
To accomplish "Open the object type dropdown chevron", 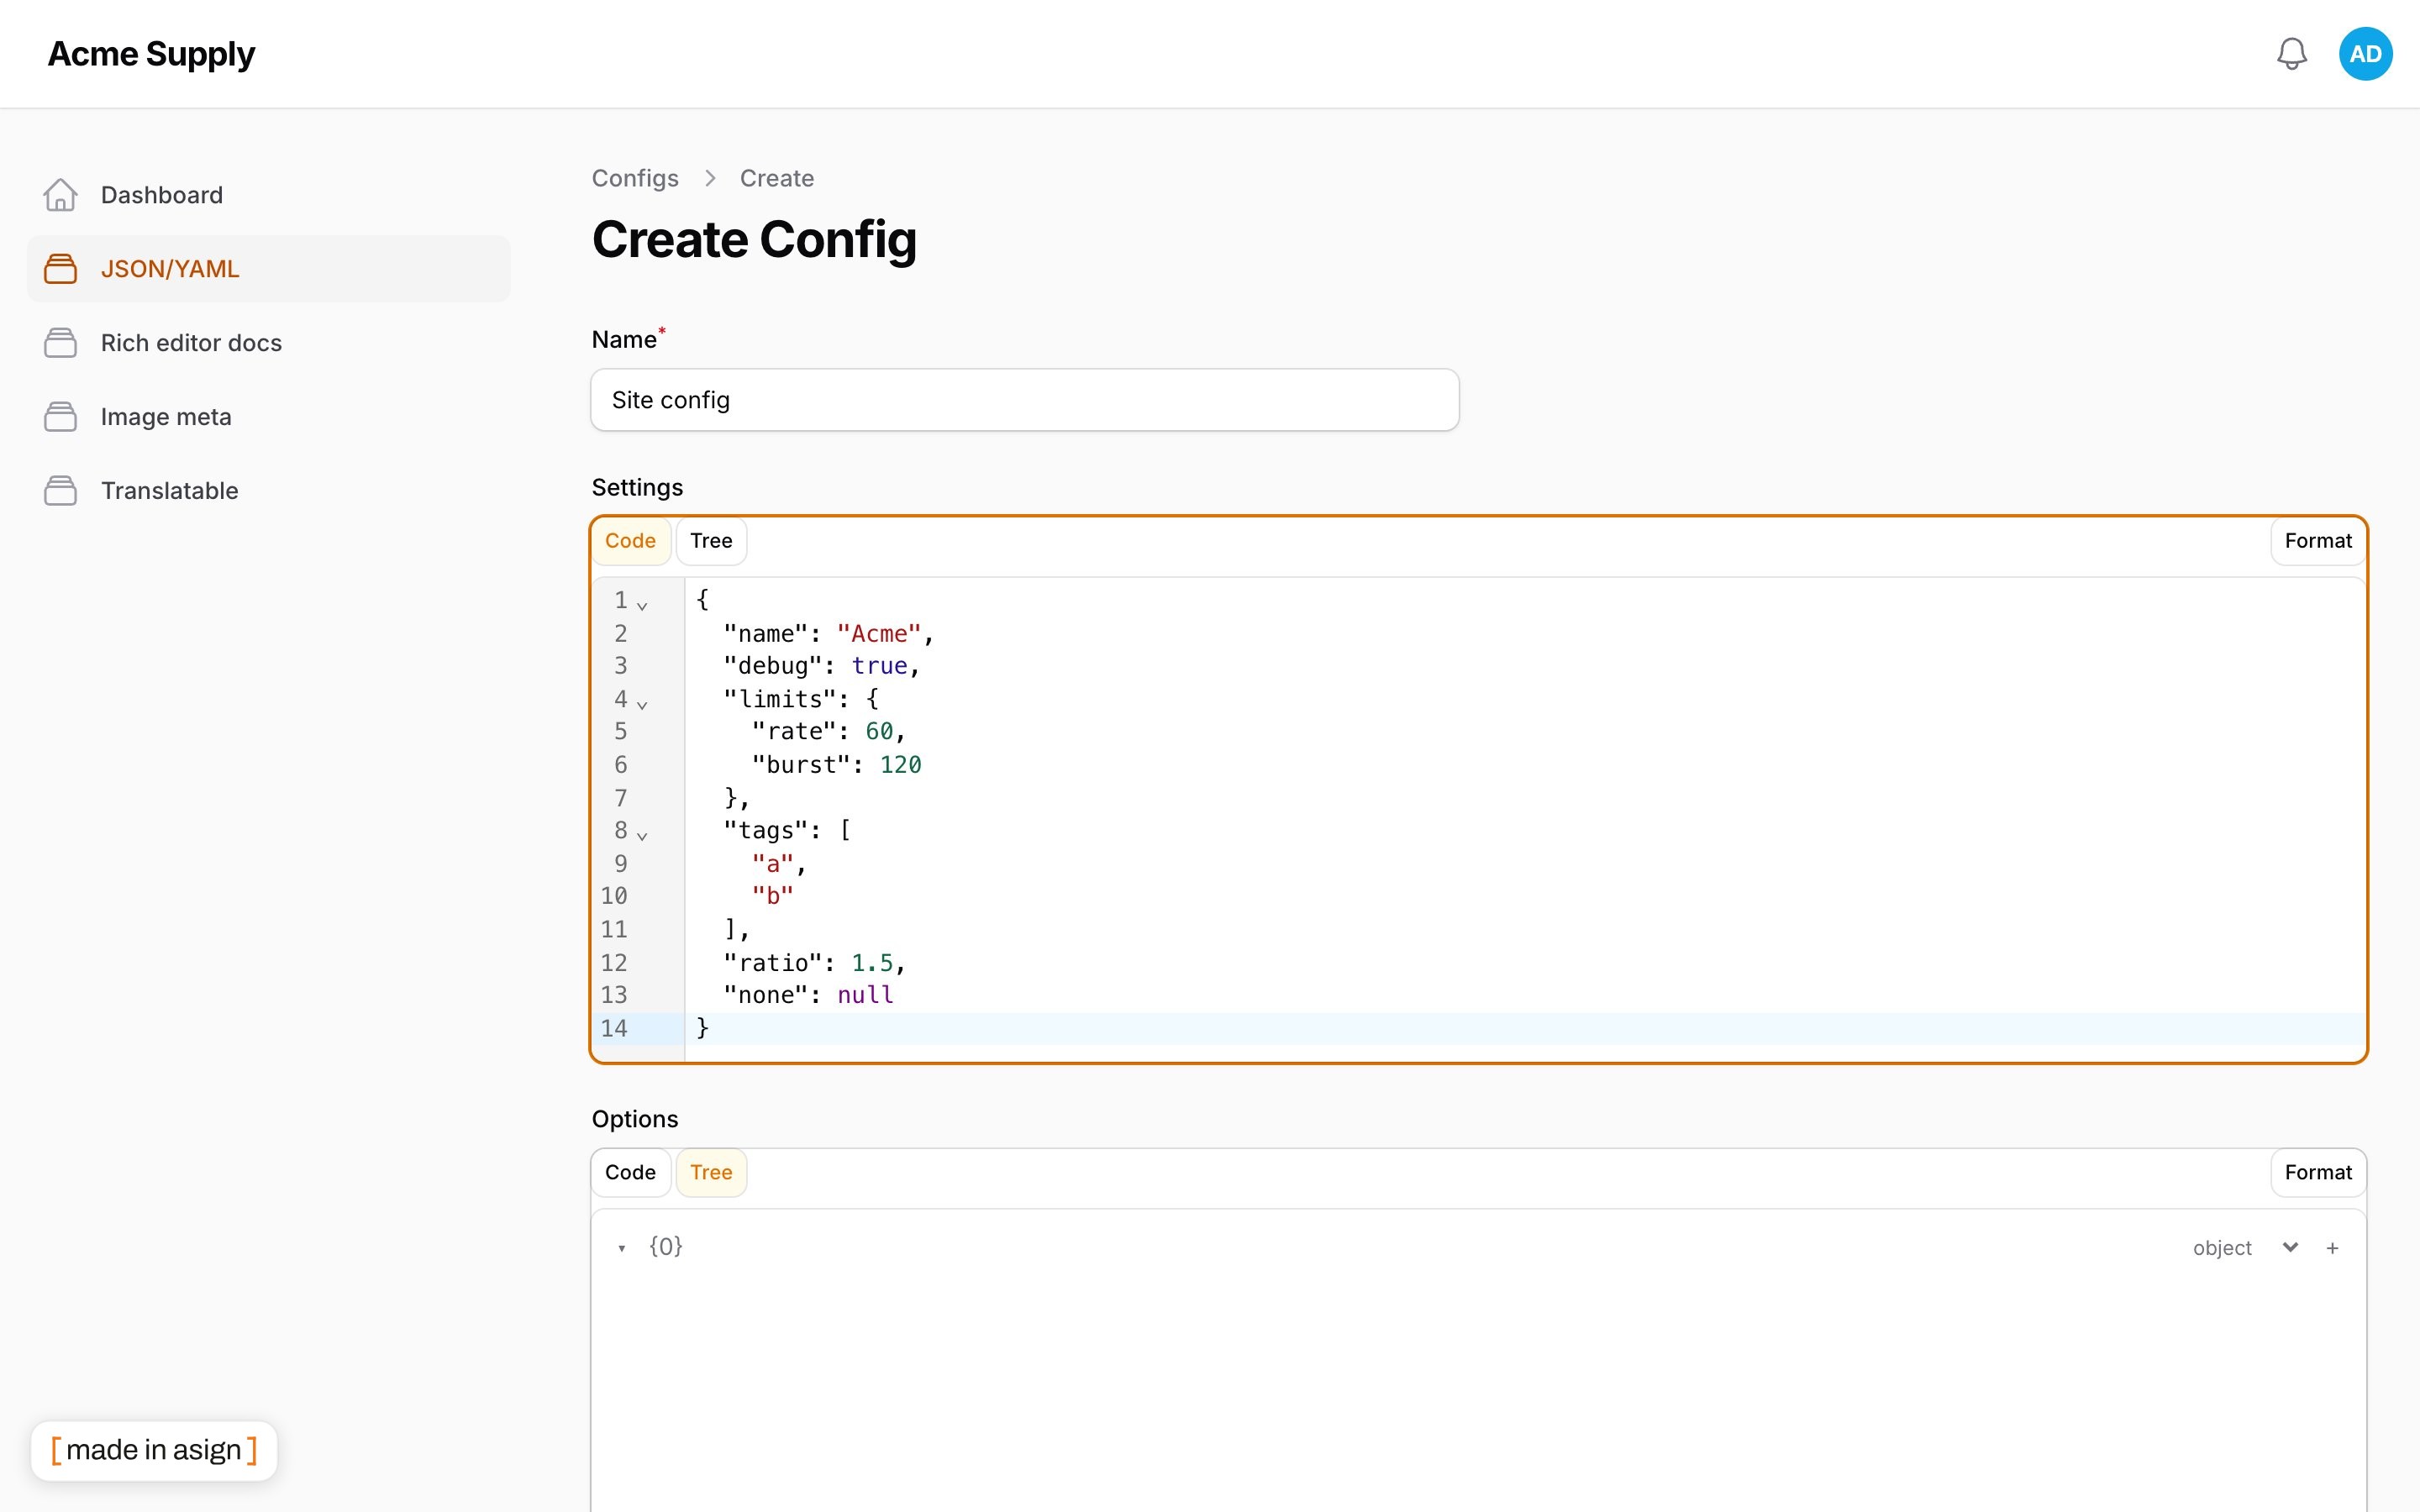I will (2290, 1247).
